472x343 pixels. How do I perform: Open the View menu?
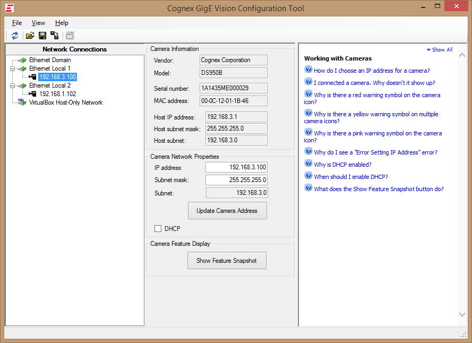38,23
